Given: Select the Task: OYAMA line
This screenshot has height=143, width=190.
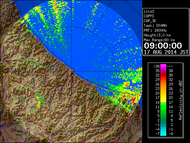Looking at the screenshot, I should [x=155, y=26].
